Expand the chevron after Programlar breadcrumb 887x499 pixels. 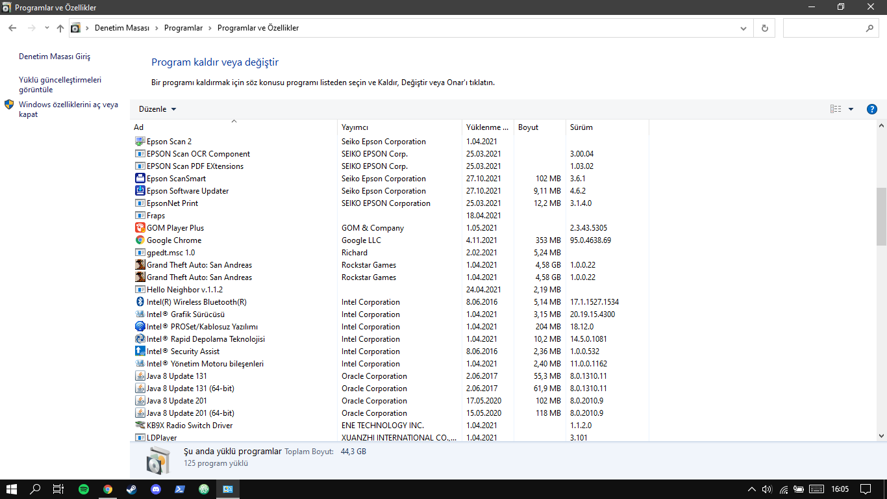click(210, 29)
